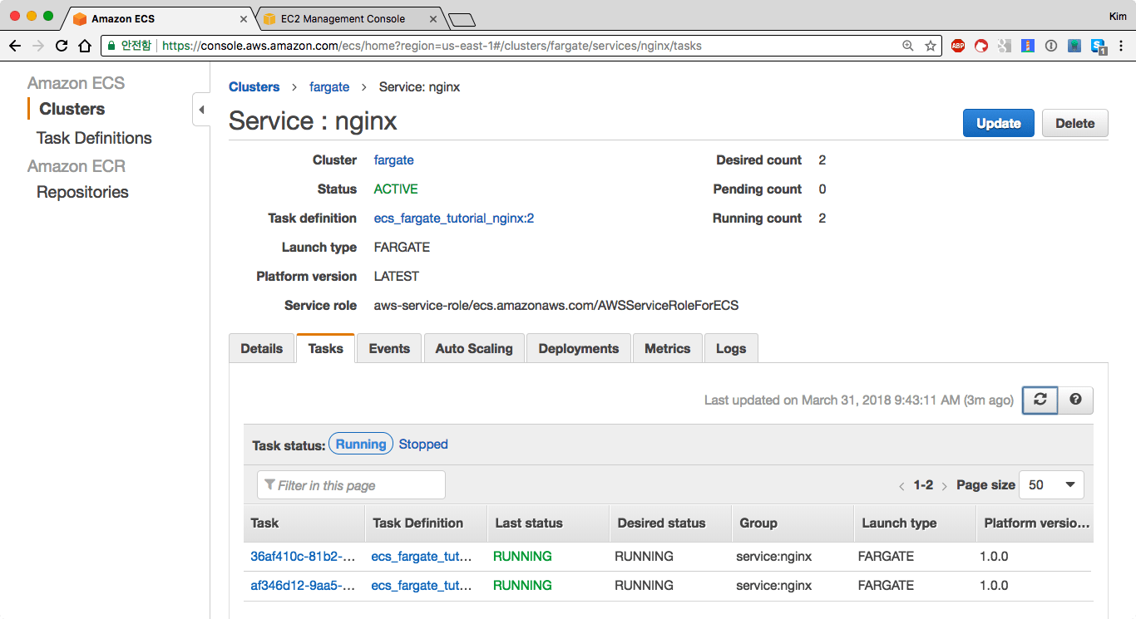Image resolution: width=1136 pixels, height=619 pixels.
Task: Go to next page of tasks
Action: pyautogui.click(x=944, y=486)
